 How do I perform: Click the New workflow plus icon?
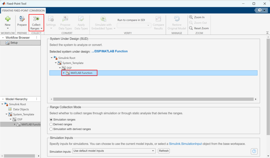coord(8,19)
